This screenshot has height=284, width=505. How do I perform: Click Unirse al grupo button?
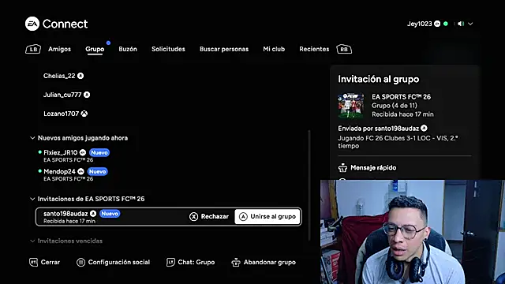[267, 217]
